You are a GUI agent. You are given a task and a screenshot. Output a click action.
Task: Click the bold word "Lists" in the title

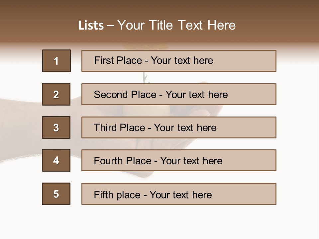coord(91,25)
